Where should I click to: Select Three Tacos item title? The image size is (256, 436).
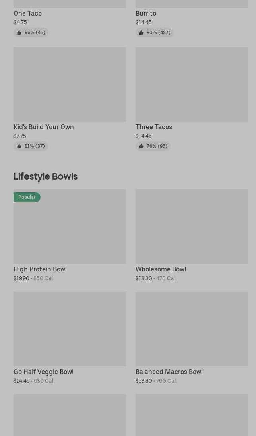coord(154,127)
